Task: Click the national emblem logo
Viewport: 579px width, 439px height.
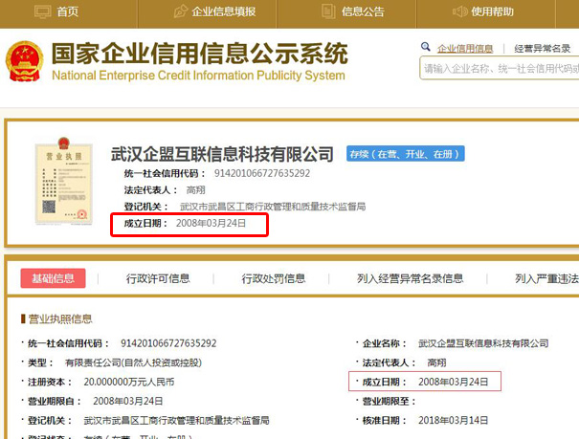Action: [x=24, y=61]
